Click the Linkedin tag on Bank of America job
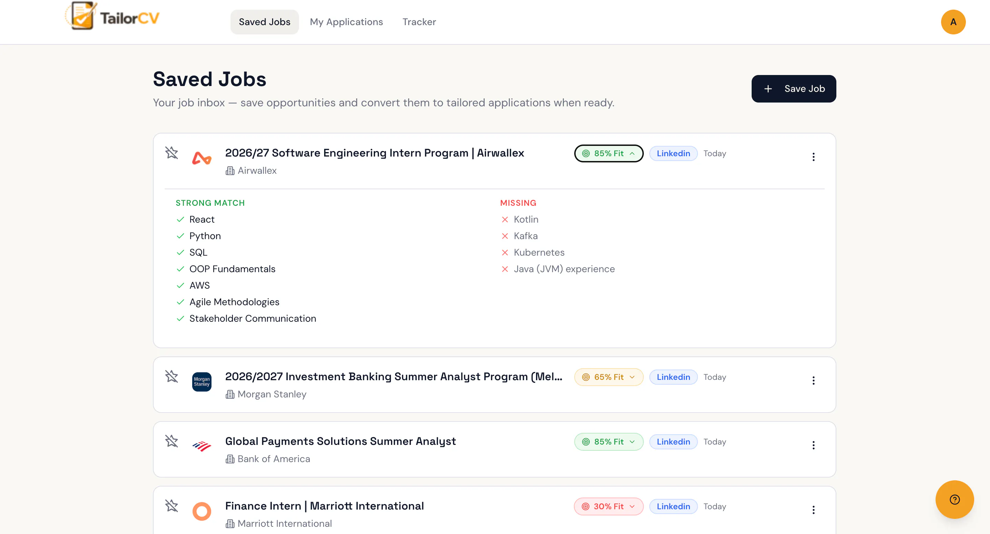This screenshot has height=534, width=990. tap(673, 442)
